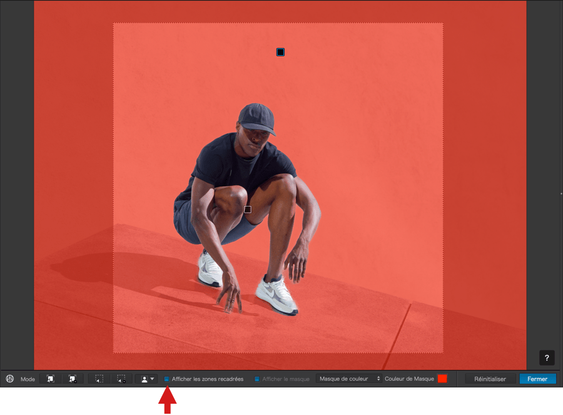Open the red 'Couleur de Masque' swatch
This screenshot has width=563, height=415.
[442, 379]
